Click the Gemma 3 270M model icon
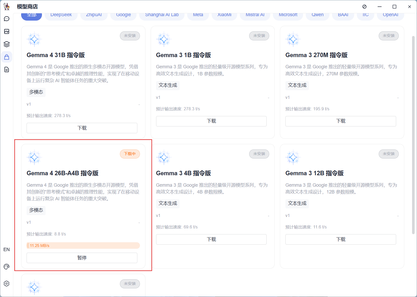The image size is (417, 297). point(293,39)
